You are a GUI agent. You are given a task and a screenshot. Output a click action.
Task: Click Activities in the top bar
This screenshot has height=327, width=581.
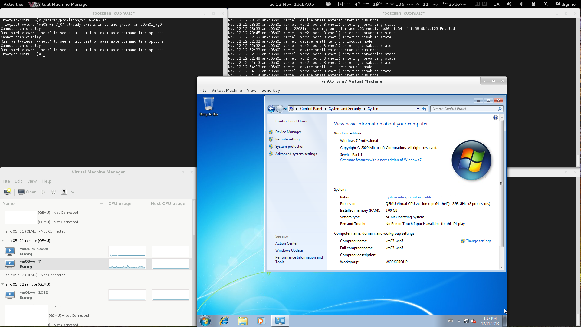click(x=13, y=4)
